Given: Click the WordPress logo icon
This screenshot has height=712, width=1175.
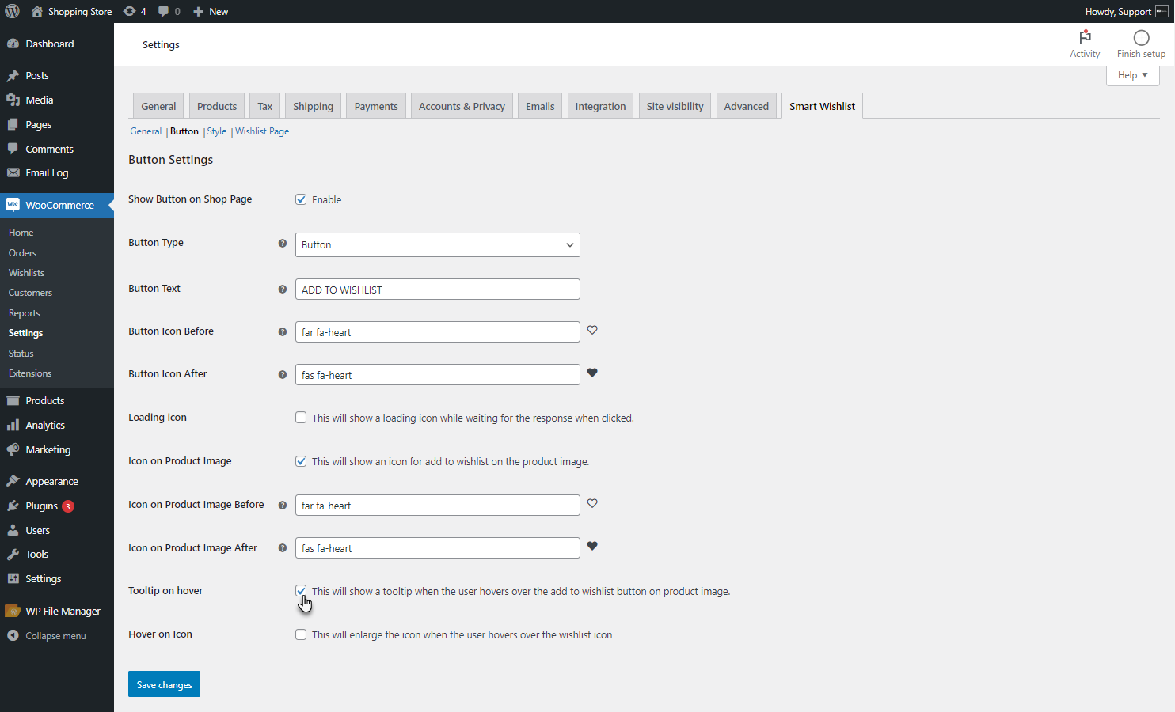Looking at the screenshot, I should point(13,11).
